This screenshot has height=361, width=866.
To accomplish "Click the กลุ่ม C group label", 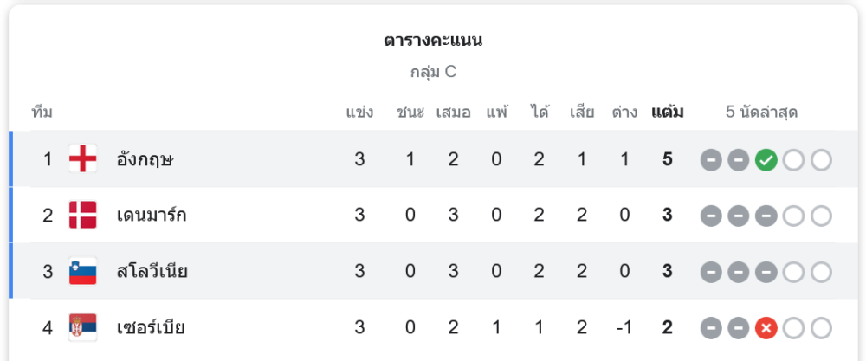I will pyautogui.click(x=433, y=72).
